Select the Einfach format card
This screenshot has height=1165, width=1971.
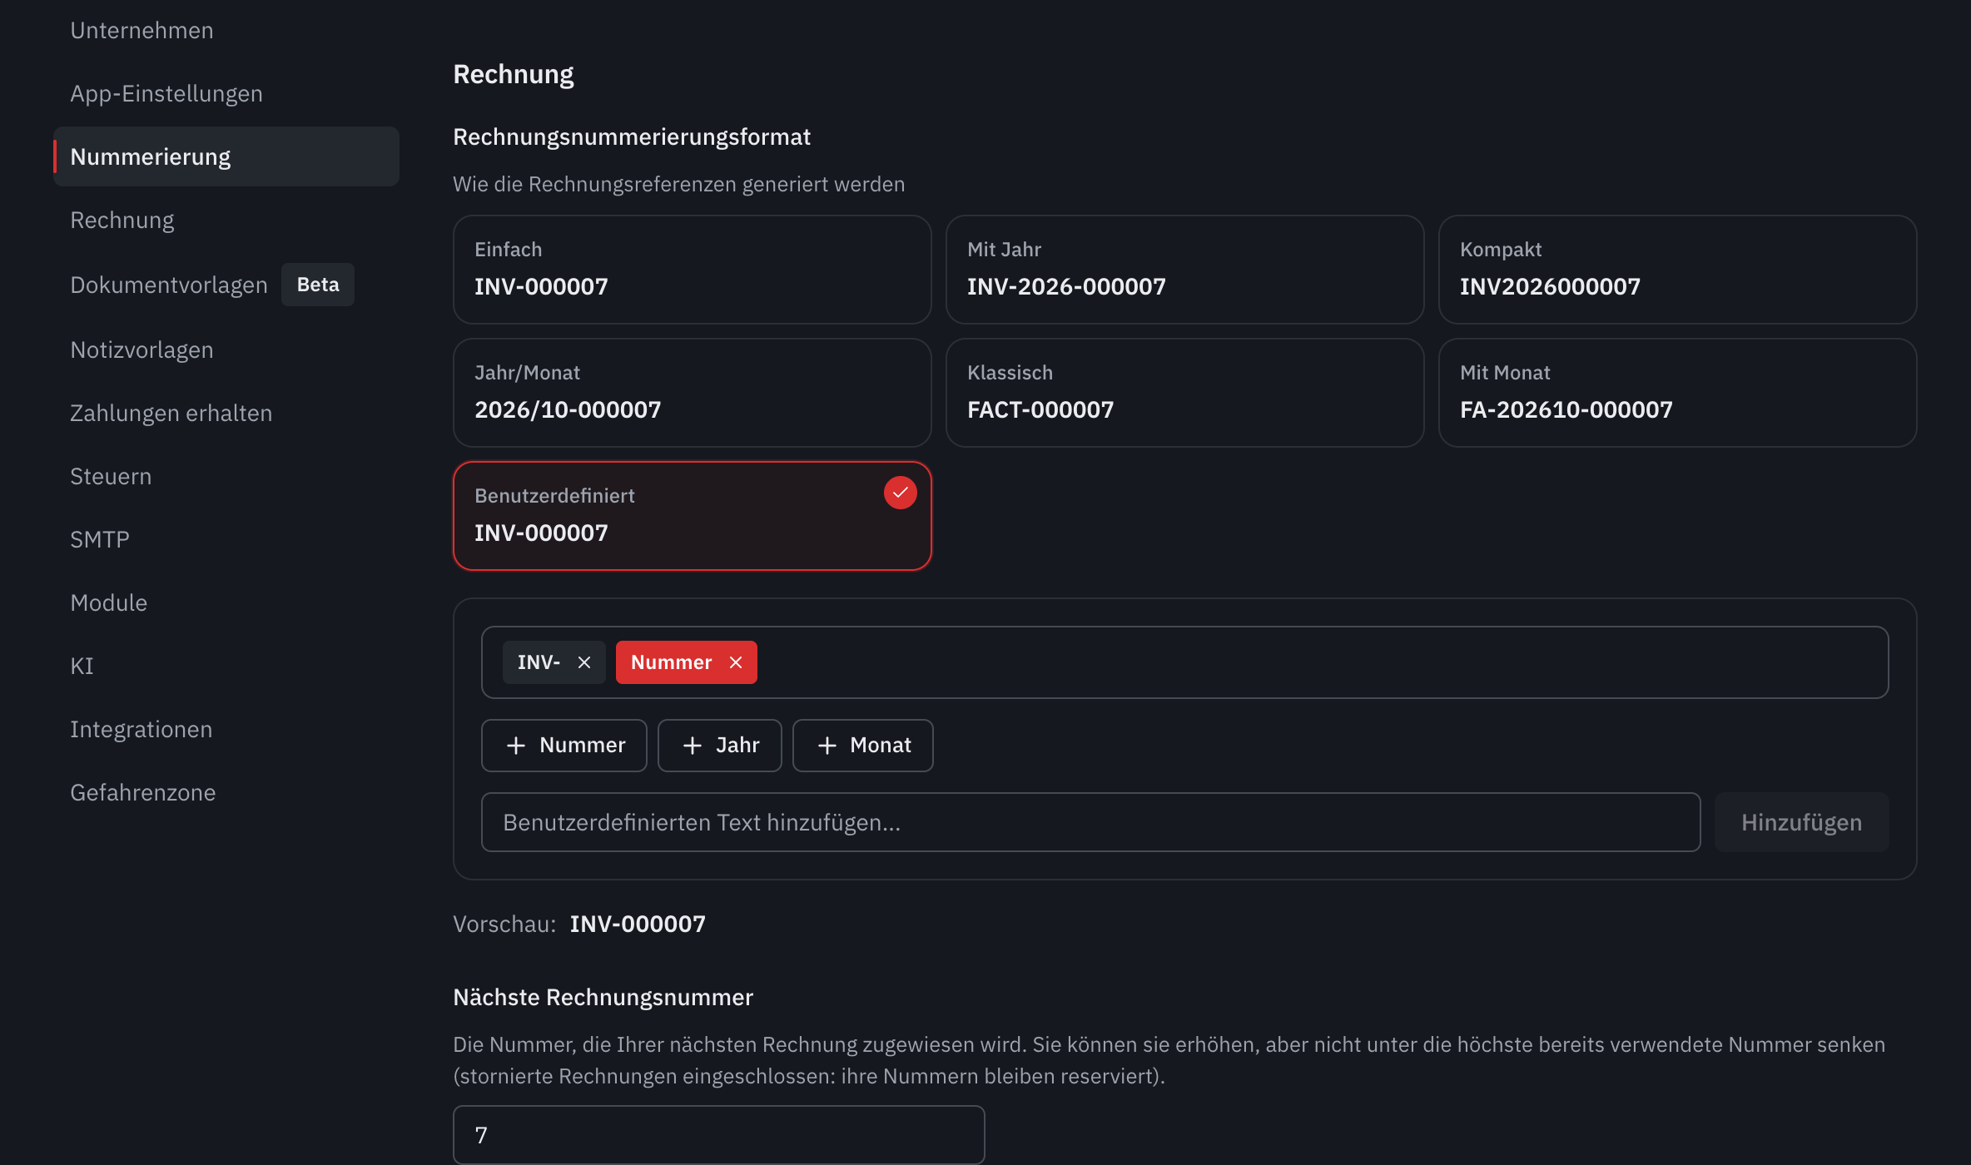click(x=693, y=270)
